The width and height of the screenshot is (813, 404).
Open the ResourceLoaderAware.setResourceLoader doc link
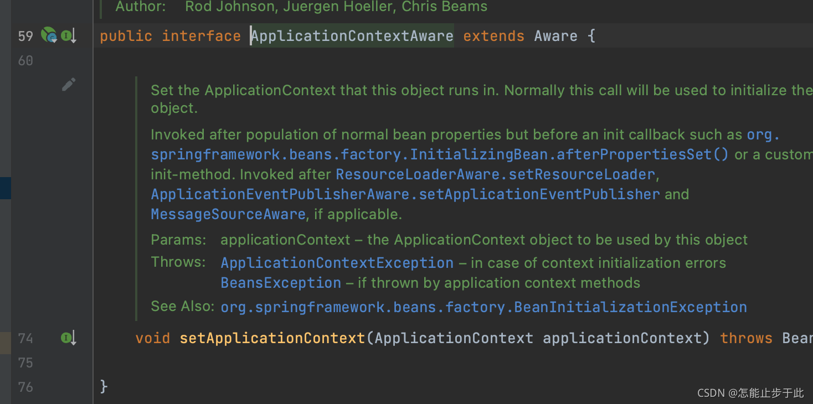496,174
